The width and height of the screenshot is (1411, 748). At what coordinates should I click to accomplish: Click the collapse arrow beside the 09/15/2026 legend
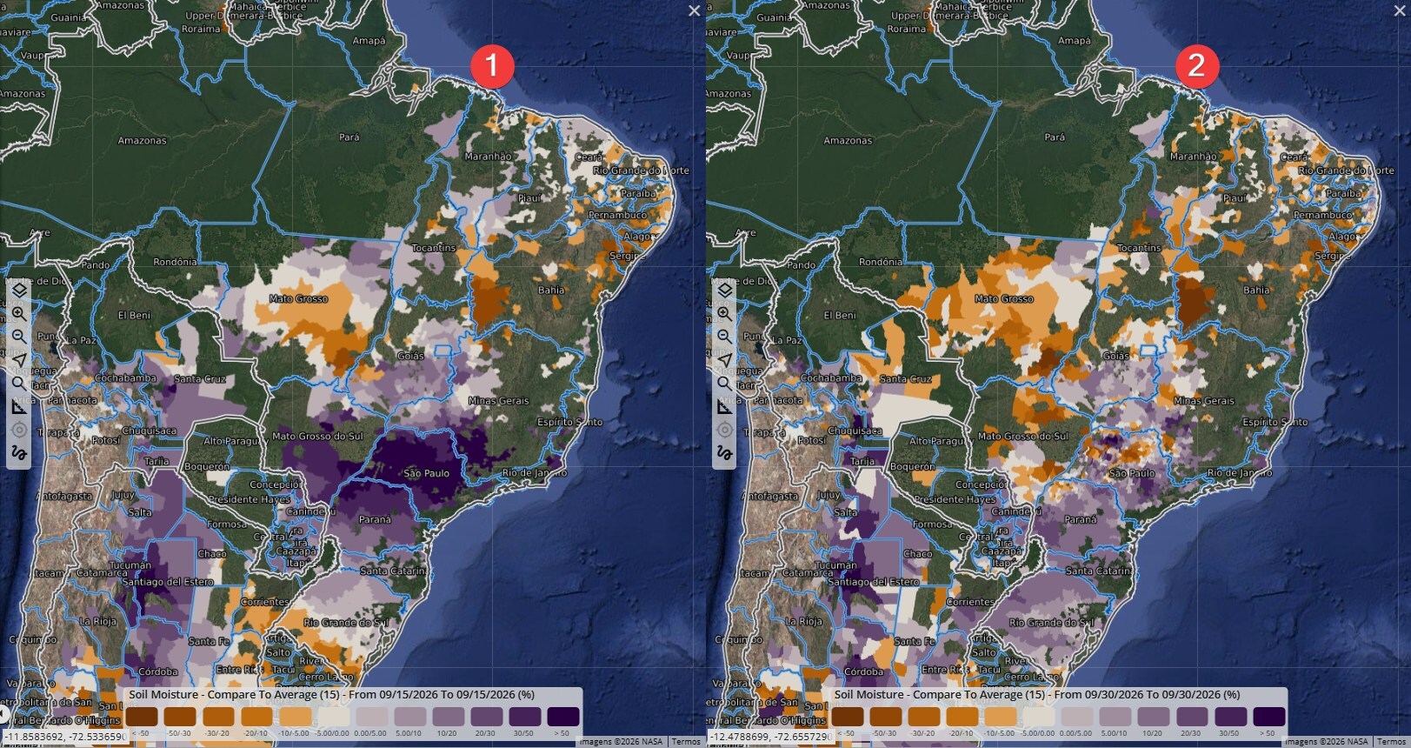pyautogui.click(x=3, y=716)
